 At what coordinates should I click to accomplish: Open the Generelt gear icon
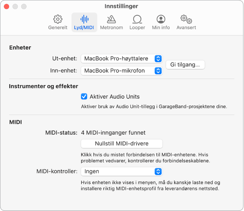pos(58,19)
